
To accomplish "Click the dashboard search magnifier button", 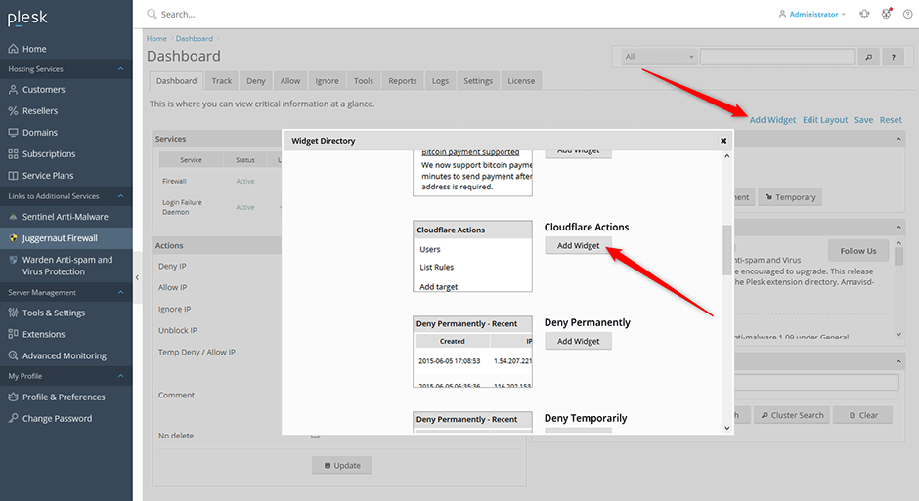I will (868, 57).
